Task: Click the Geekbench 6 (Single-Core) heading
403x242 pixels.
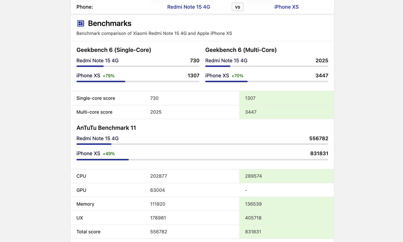Action: (114, 50)
